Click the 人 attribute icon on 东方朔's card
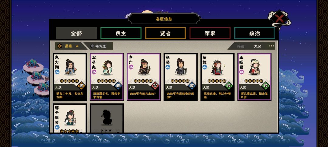The height and width of the screenshot is (147, 328). pyautogui.click(x=57, y=72)
